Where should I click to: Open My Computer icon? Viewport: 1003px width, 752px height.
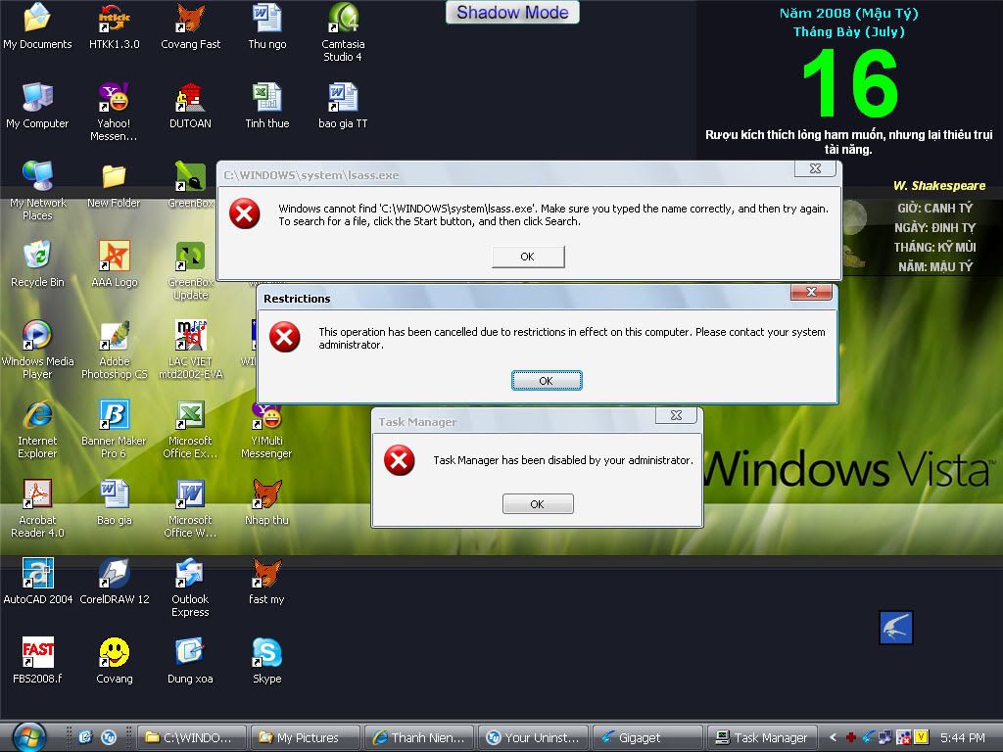pyautogui.click(x=37, y=106)
